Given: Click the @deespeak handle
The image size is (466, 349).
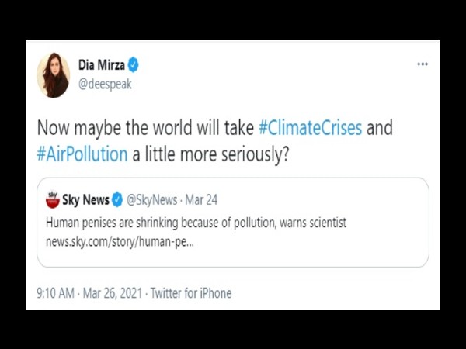Looking at the screenshot, I should coord(106,85).
